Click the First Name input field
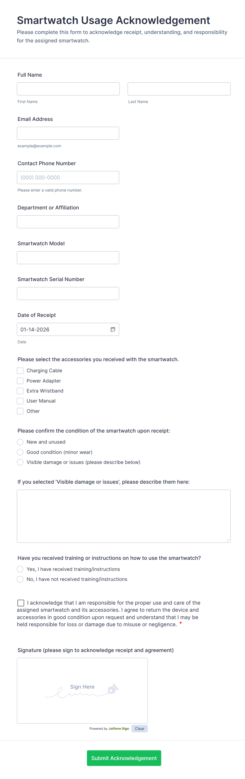 click(x=68, y=89)
